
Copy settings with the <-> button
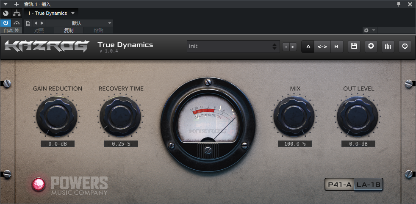[x=322, y=47]
